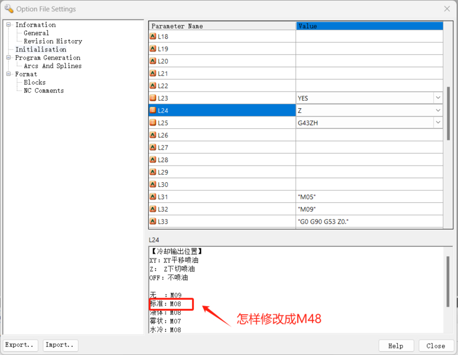Click the L25 list parameter icon
The height and width of the screenshot is (355, 458).
pyautogui.click(x=153, y=122)
